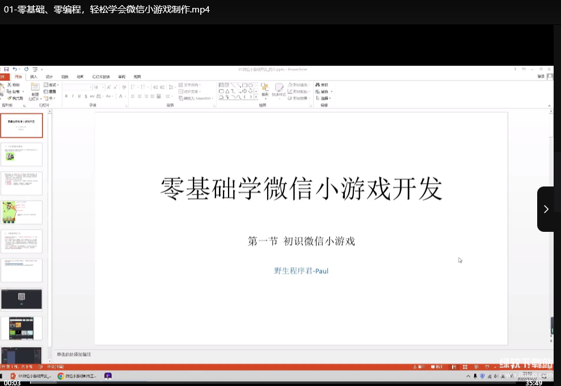Toggle the Notes (备注) pane in status bar
The image size is (561, 386).
pyautogui.click(x=419, y=367)
